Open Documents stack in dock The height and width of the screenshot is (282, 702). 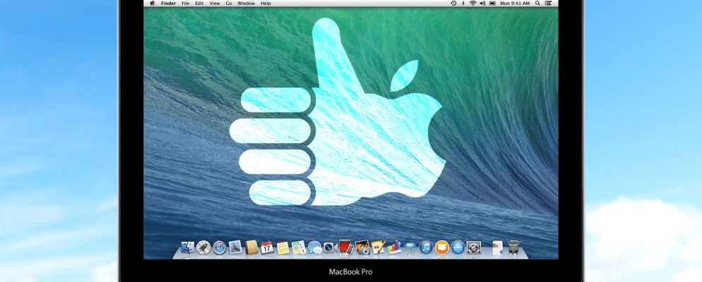[497, 247]
